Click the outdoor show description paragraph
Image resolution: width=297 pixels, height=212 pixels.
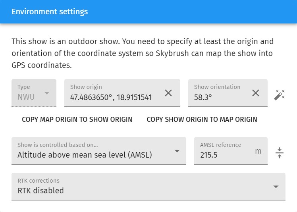point(142,53)
